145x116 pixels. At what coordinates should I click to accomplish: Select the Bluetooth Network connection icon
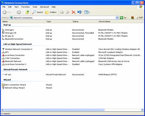[3, 61]
